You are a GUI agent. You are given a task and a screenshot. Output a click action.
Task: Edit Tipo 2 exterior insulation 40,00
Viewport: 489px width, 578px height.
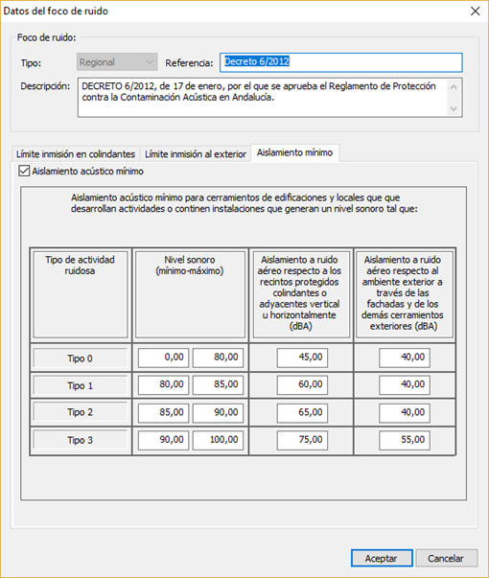pyautogui.click(x=405, y=412)
